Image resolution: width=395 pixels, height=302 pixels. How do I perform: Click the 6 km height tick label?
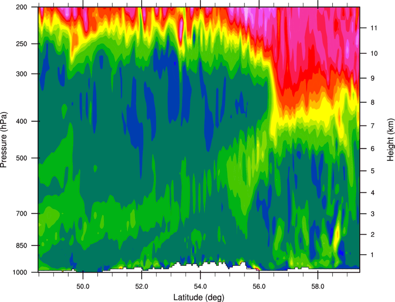372,149
